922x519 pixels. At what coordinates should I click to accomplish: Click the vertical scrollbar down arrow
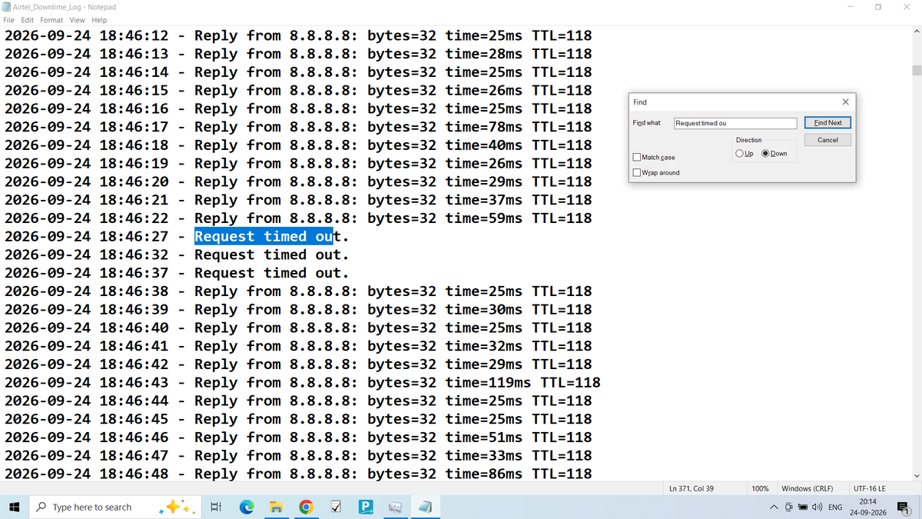[x=915, y=474]
